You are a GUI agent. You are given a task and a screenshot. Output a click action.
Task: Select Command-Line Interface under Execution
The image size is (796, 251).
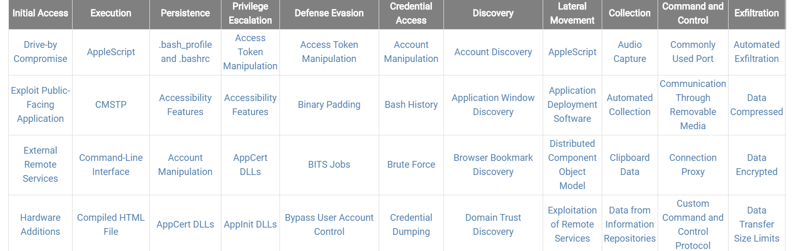click(111, 165)
